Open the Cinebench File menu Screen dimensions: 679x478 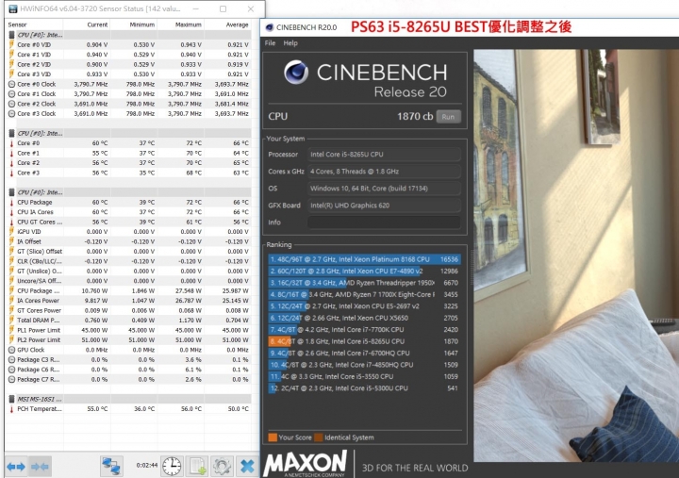point(270,42)
